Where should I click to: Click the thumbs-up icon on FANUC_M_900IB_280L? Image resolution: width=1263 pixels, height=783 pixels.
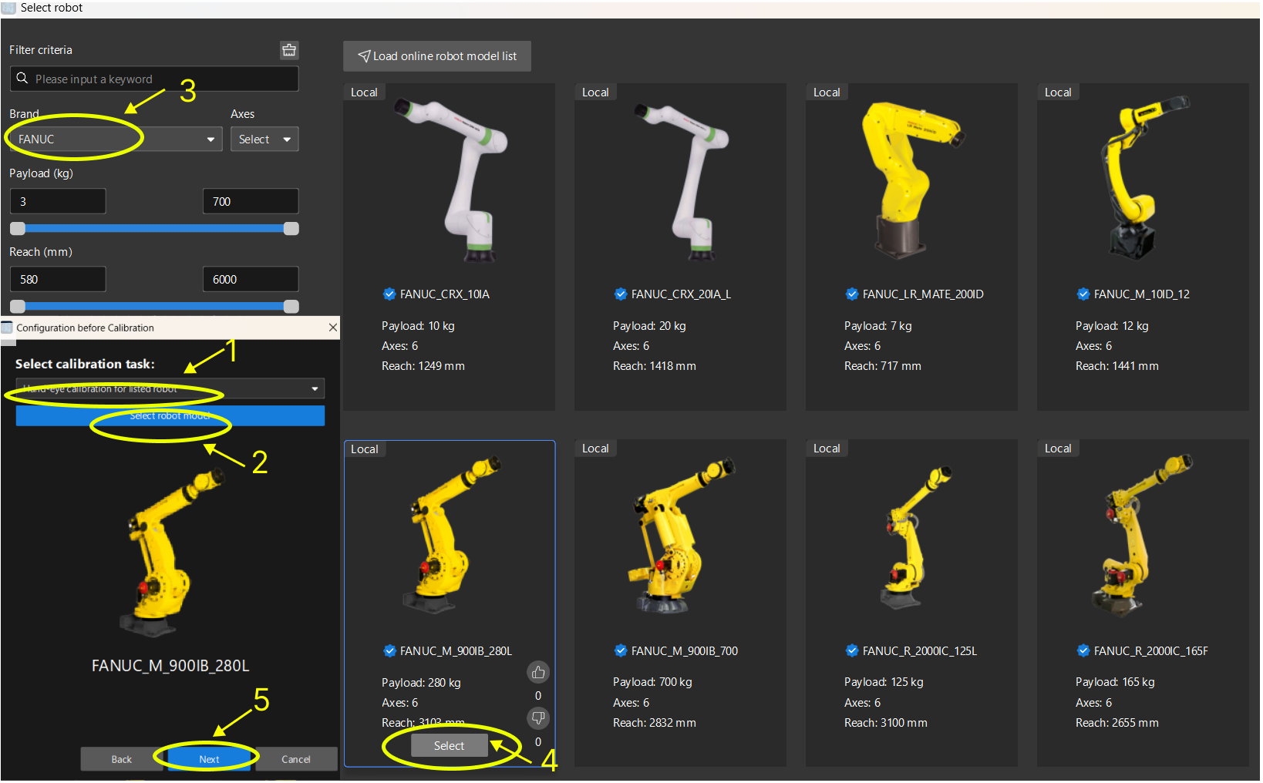pyautogui.click(x=537, y=672)
